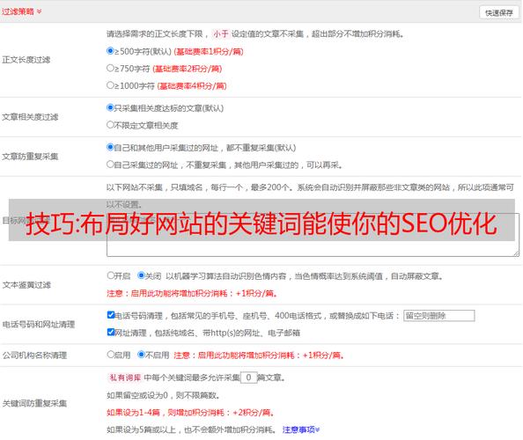Click the 文章相关度过滤 row label

point(30,117)
